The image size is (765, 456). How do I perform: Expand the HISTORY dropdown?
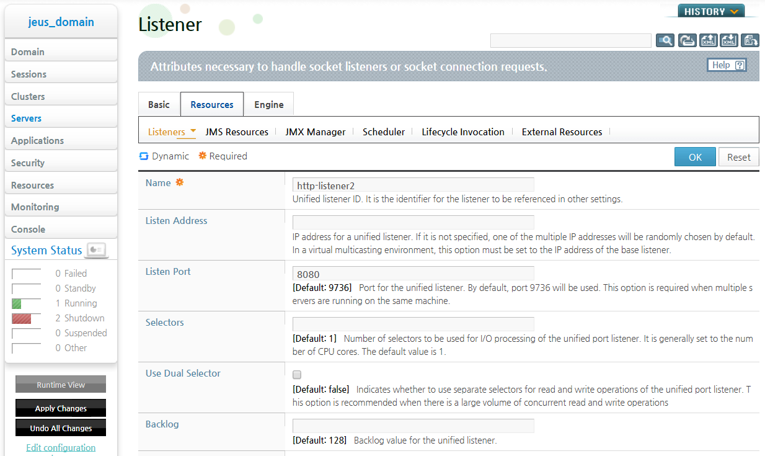click(710, 11)
